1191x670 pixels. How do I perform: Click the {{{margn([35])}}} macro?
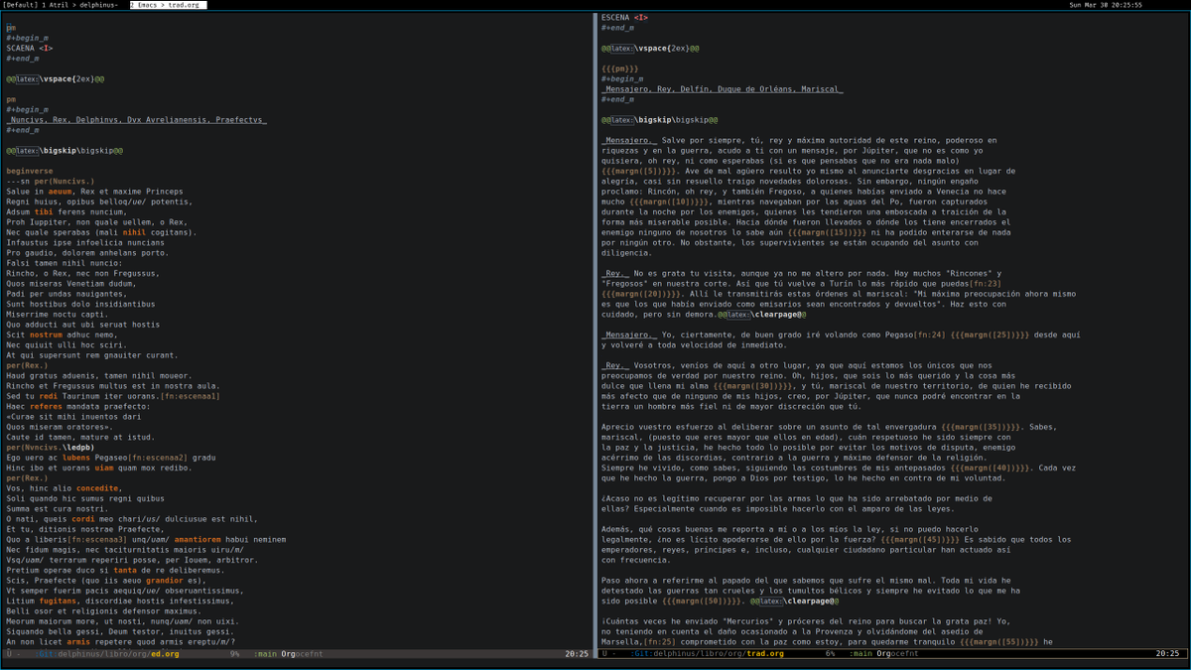tap(984, 427)
